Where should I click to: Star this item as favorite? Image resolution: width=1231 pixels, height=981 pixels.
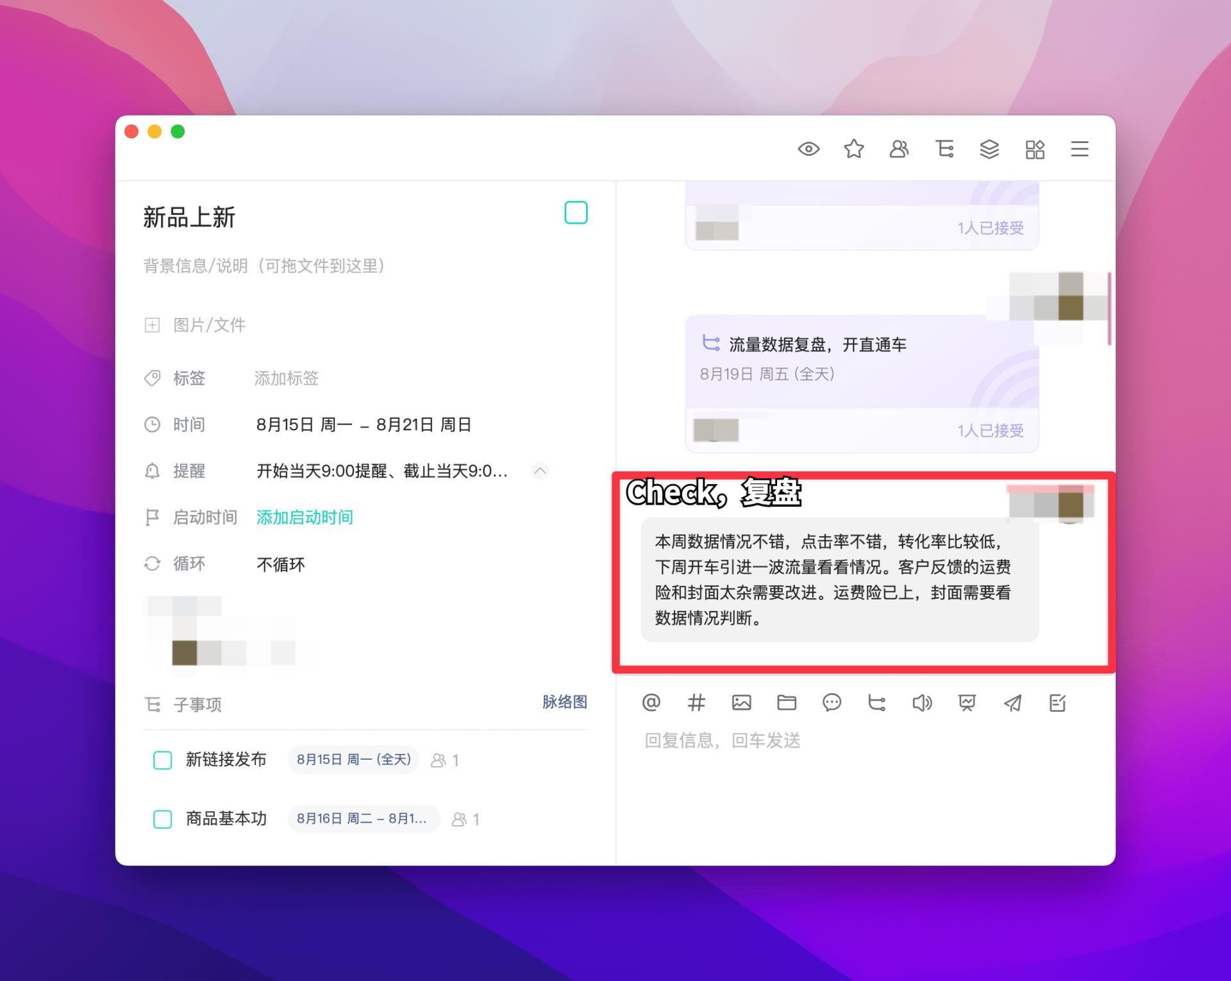[x=853, y=149]
